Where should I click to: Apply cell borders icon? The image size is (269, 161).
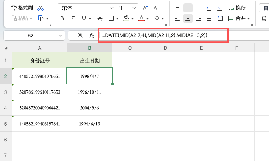coord(111,18)
